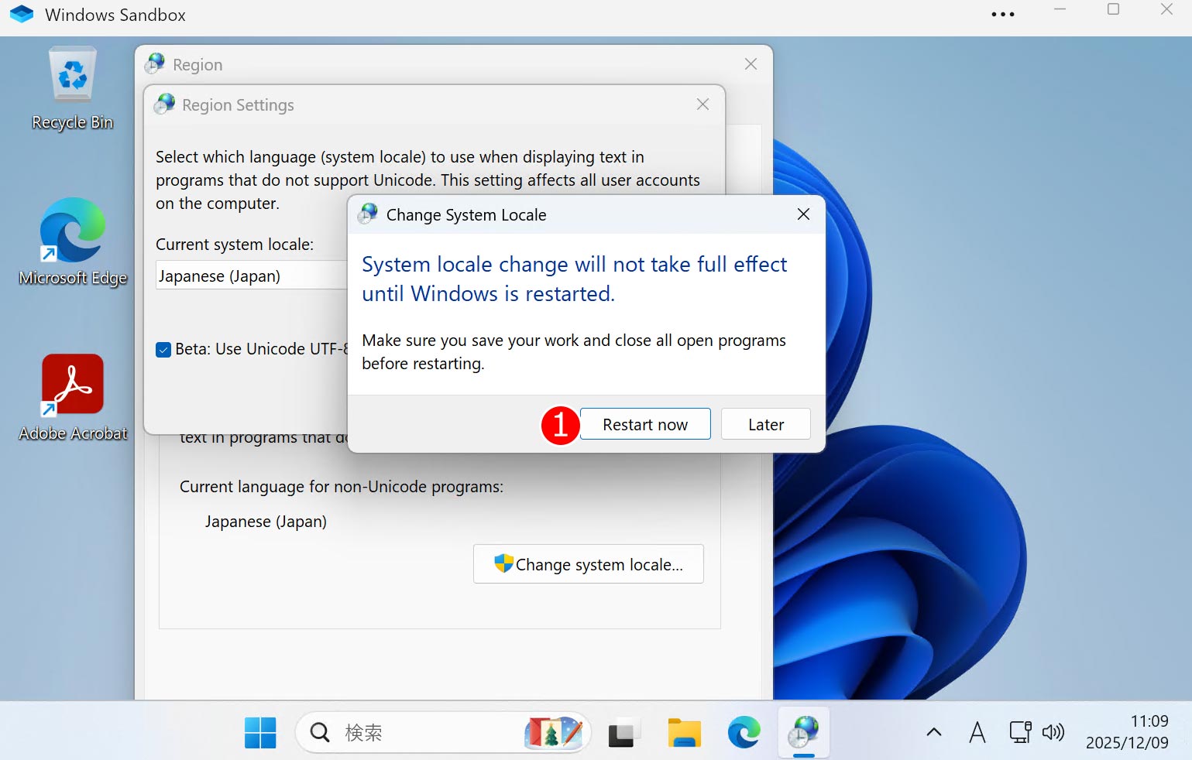The width and height of the screenshot is (1192, 760).
Task: Open the taskbar clock and date
Action: coord(1127,732)
